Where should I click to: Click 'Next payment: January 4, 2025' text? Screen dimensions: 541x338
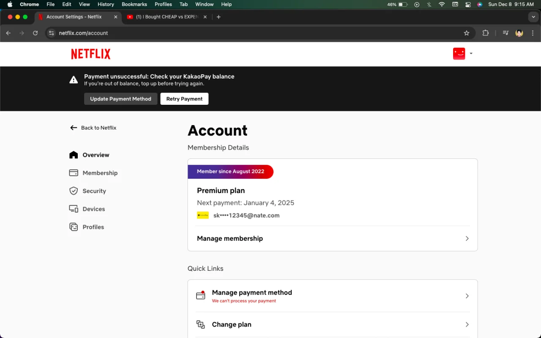pyautogui.click(x=246, y=203)
